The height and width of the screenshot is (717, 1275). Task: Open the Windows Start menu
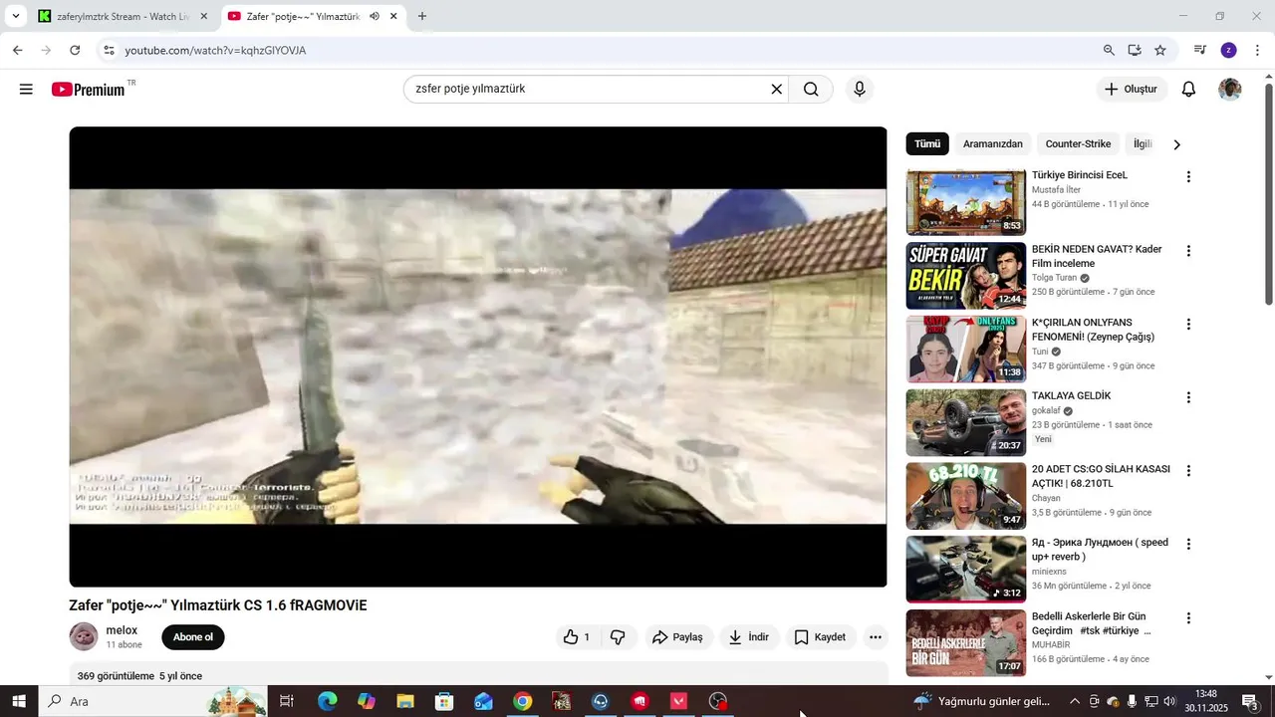18,701
